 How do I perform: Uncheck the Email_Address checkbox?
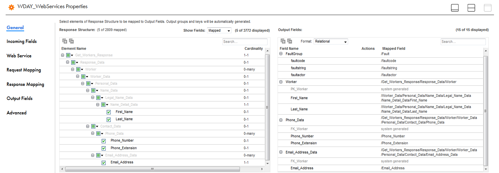coord(104,163)
